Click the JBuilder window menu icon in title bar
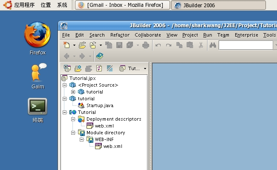Screen dimensions: 277x170 [64, 26]
